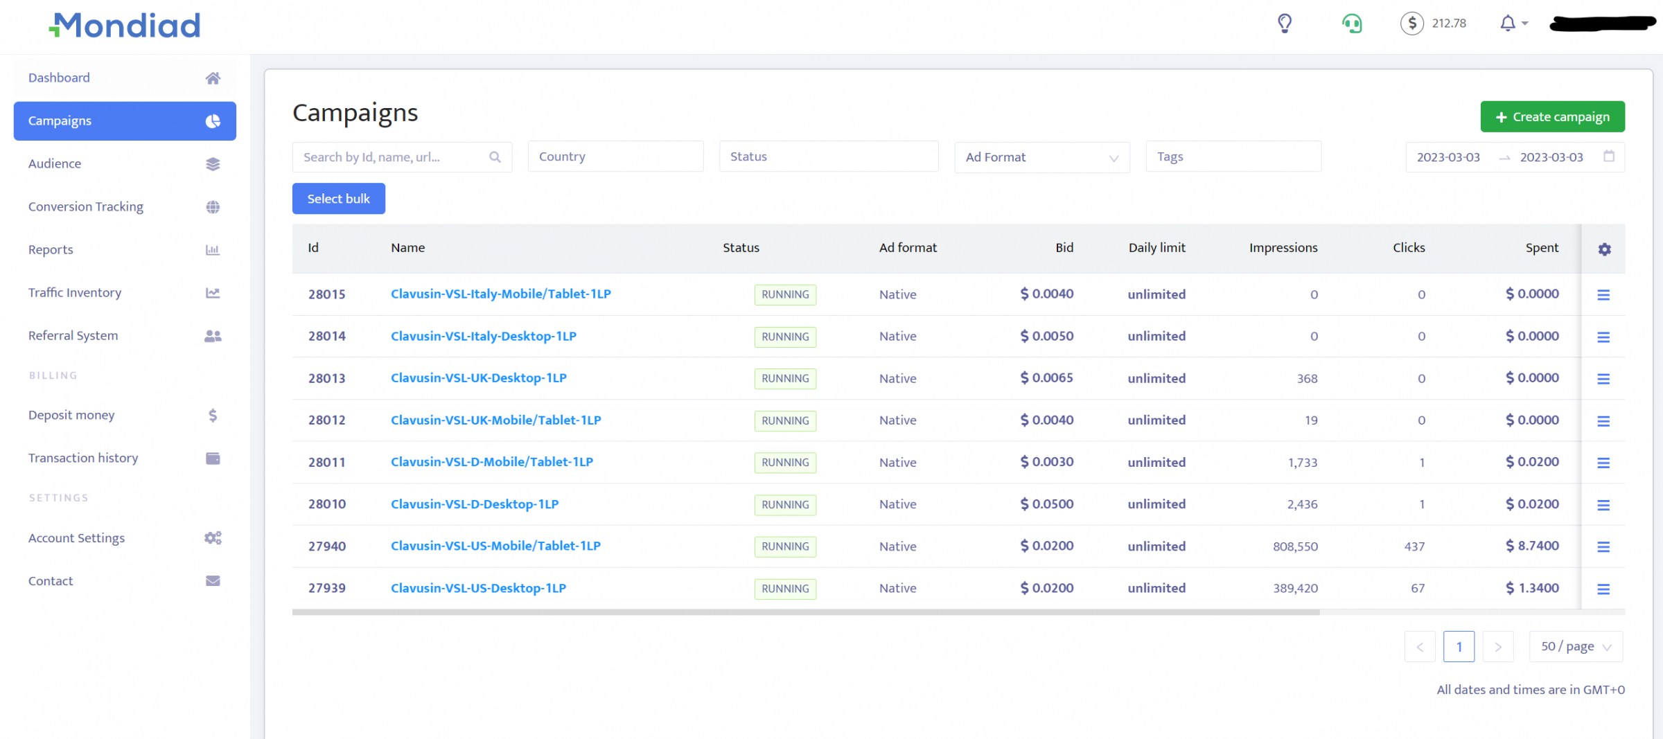1663x739 pixels.
Task: Open row menu for campaign 28013
Action: pyautogui.click(x=1603, y=379)
